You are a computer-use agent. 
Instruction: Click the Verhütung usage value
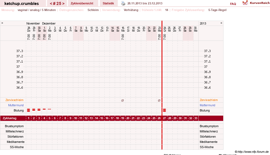(131, 10)
